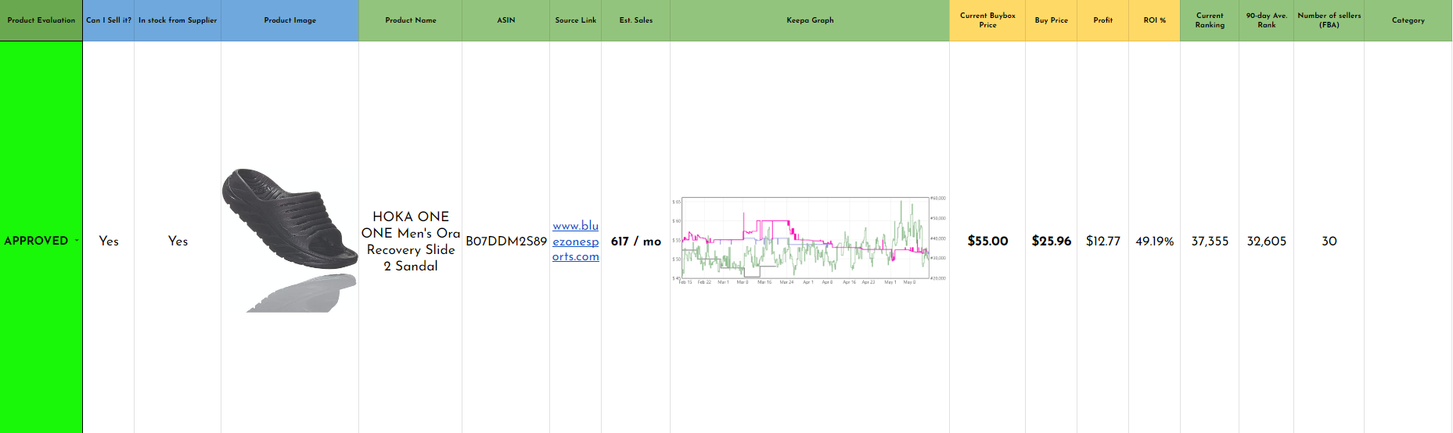The image size is (1453, 433).
Task: Select the HOKA ONE Ora Recovery Slide name cell
Action: pyautogui.click(x=411, y=238)
